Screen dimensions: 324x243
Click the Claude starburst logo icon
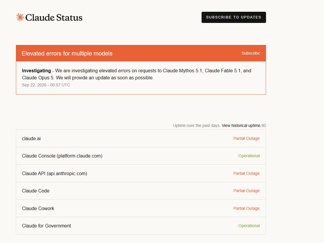click(x=20, y=17)
